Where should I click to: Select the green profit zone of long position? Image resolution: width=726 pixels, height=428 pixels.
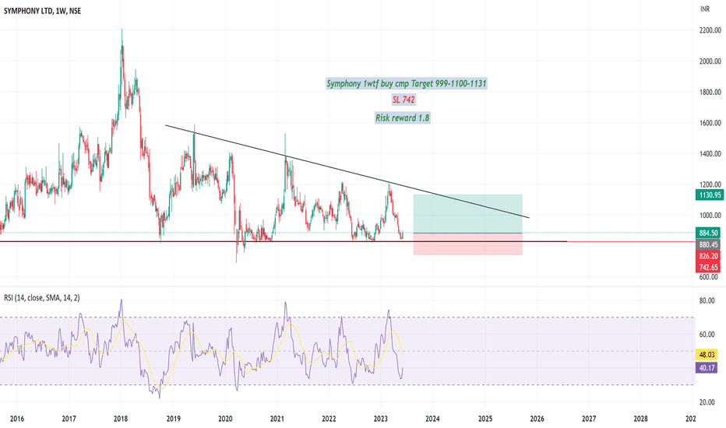[467, 214]
